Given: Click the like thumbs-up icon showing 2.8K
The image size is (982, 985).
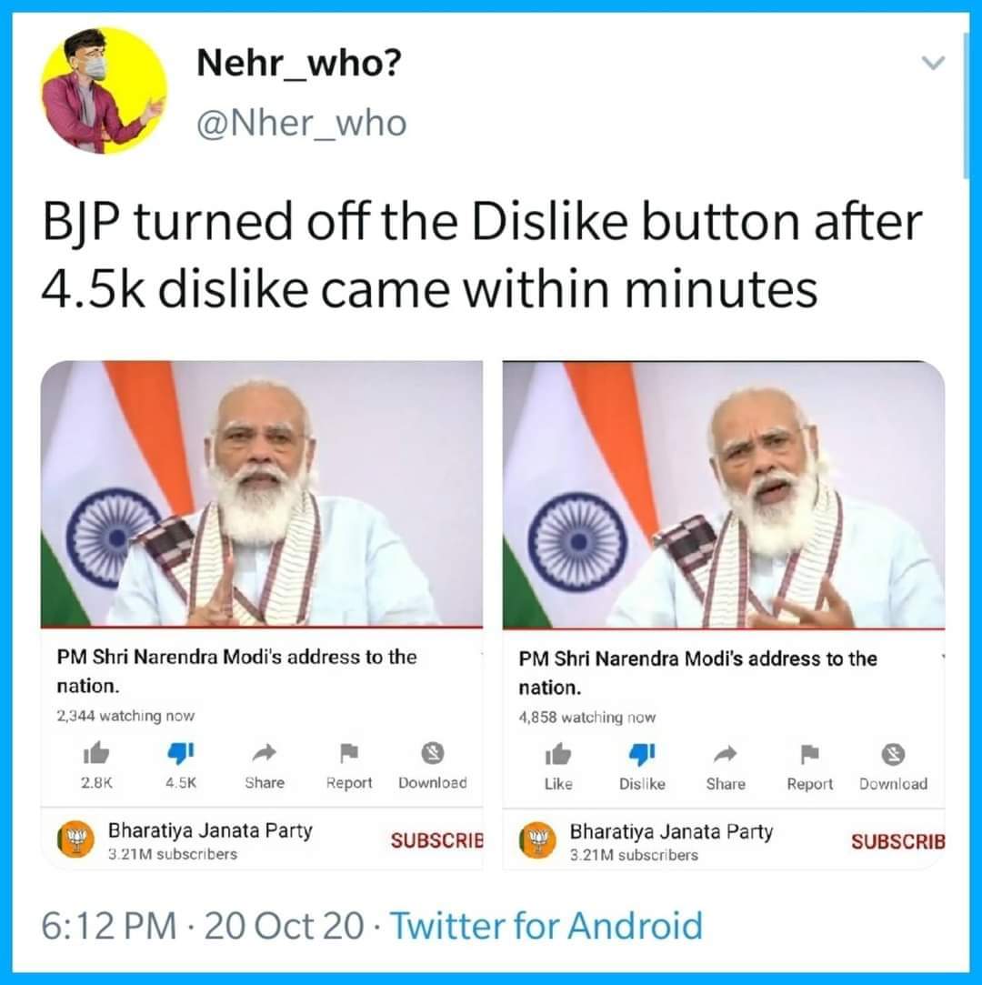Looking at the screenshot, I should [96, 753].
